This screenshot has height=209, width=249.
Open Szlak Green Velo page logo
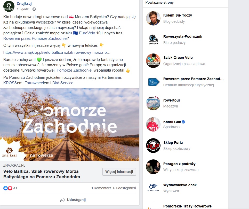pyautogui.click(x=153, y=61)
